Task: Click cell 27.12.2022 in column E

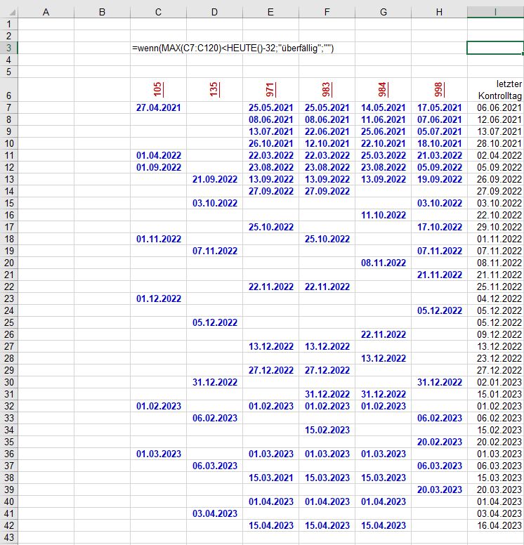Action: coord(270,370)
